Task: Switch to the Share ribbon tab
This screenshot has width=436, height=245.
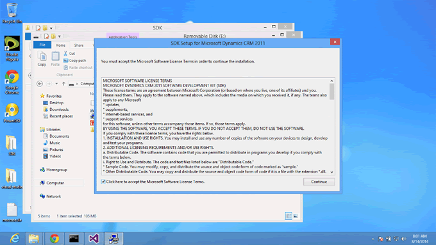Action: [79, 45]
